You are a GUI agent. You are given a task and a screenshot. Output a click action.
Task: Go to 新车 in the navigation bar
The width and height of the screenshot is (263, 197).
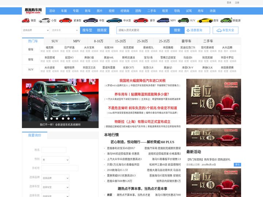click(88, 11)
